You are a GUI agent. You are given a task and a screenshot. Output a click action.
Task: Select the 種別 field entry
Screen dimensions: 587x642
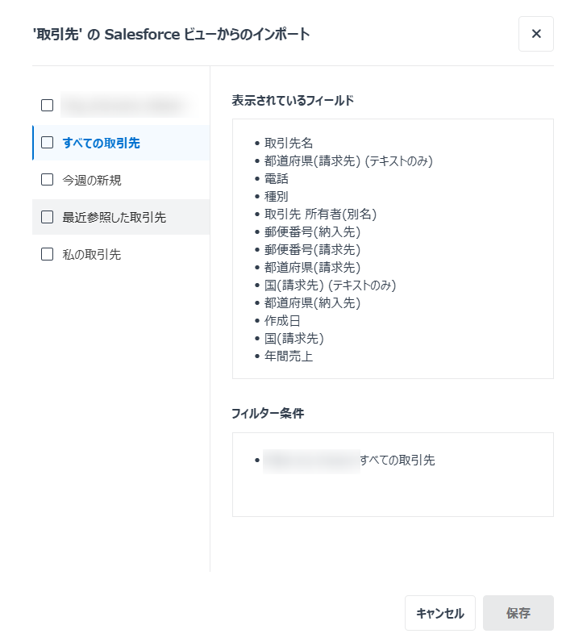277,197
